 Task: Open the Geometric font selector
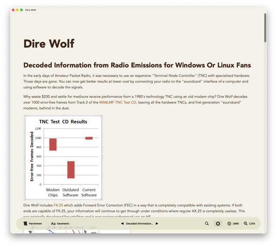point(60,224)
